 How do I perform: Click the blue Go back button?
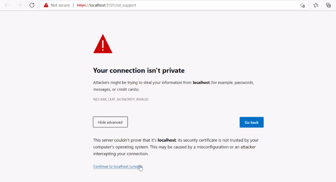click(252, 122)
